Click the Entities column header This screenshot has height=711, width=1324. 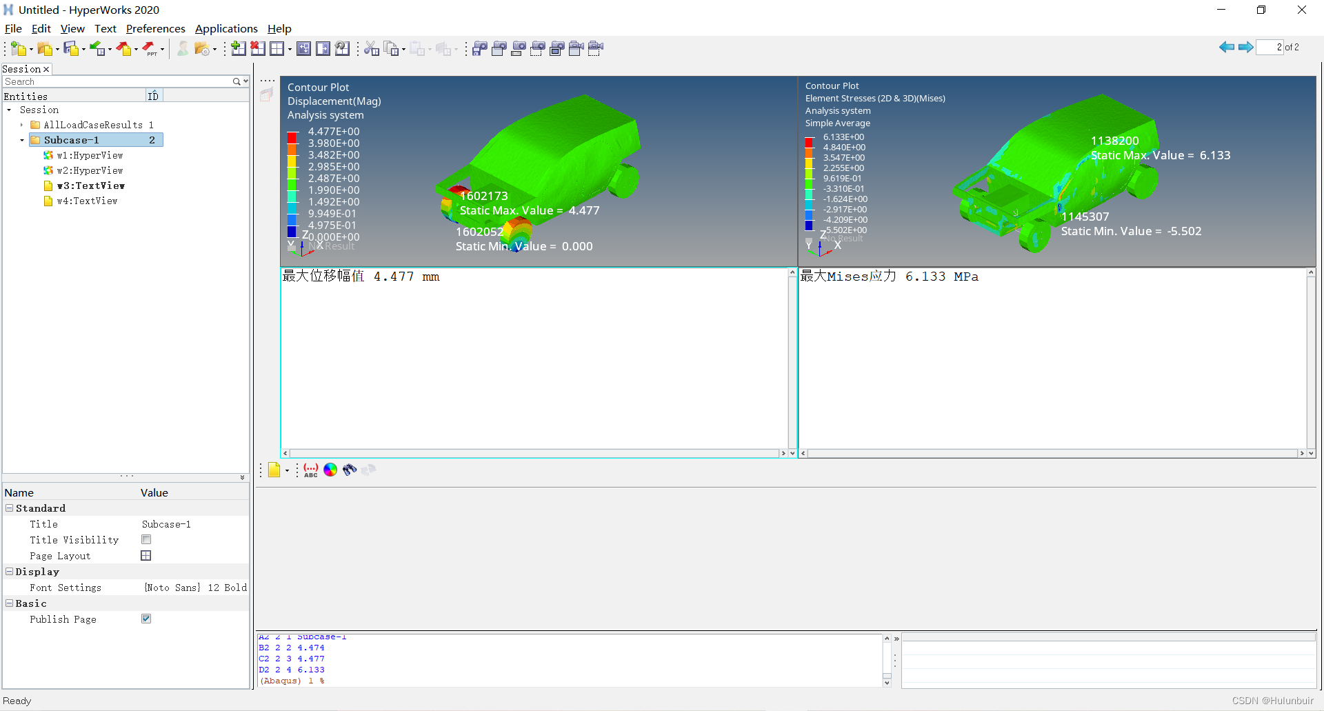[x=74, y=96]
